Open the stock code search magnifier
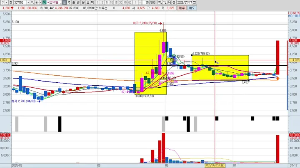300x168 pixels. coord(32,2)
